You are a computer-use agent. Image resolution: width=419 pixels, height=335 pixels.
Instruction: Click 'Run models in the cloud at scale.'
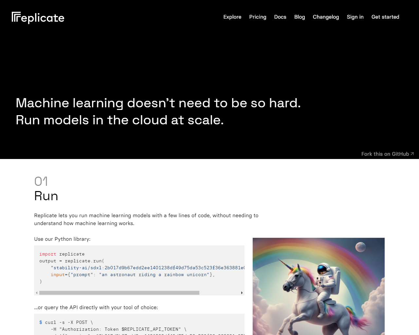(120, 120)
